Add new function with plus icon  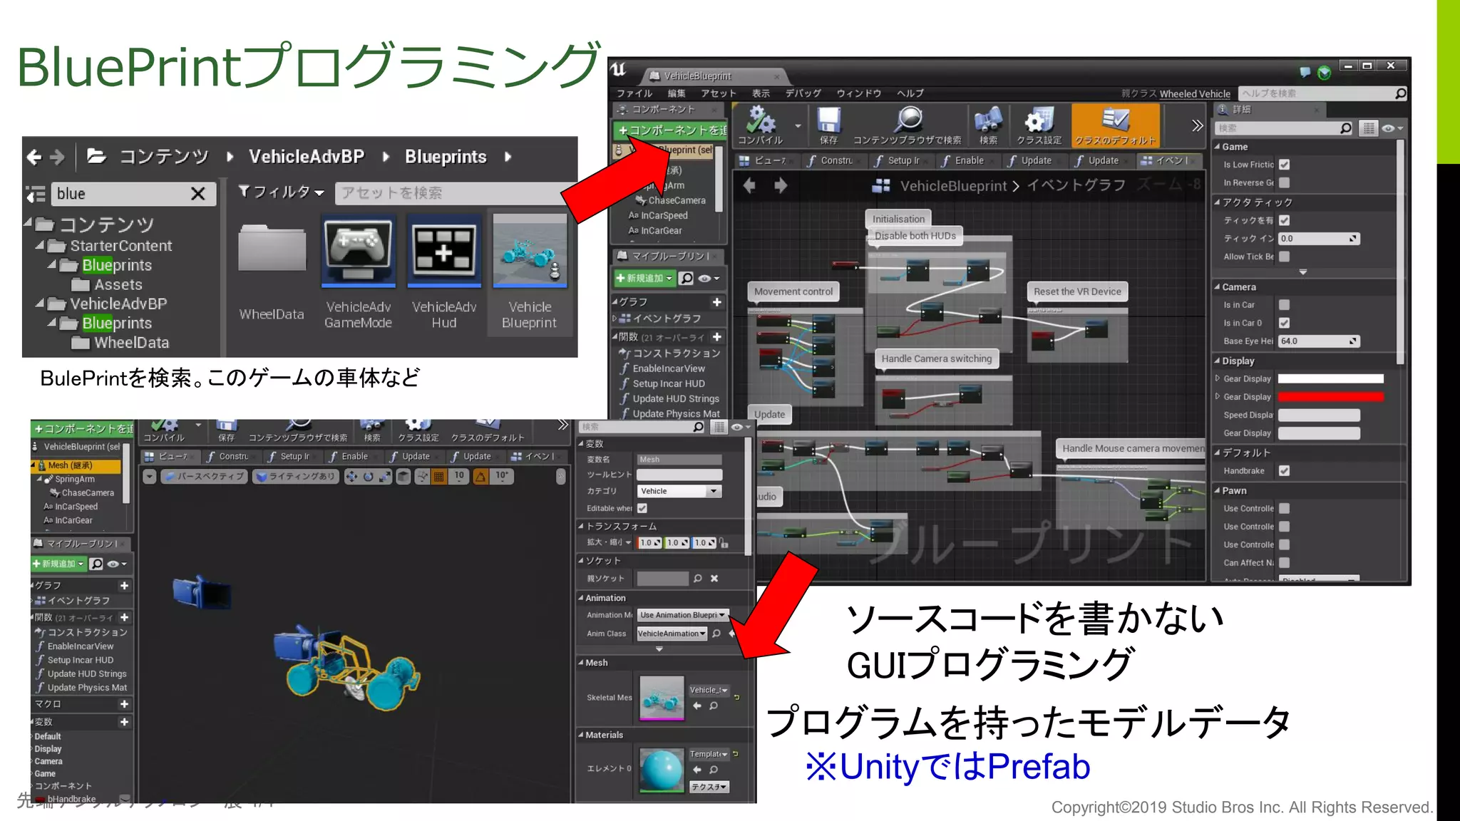click(716, 337)
